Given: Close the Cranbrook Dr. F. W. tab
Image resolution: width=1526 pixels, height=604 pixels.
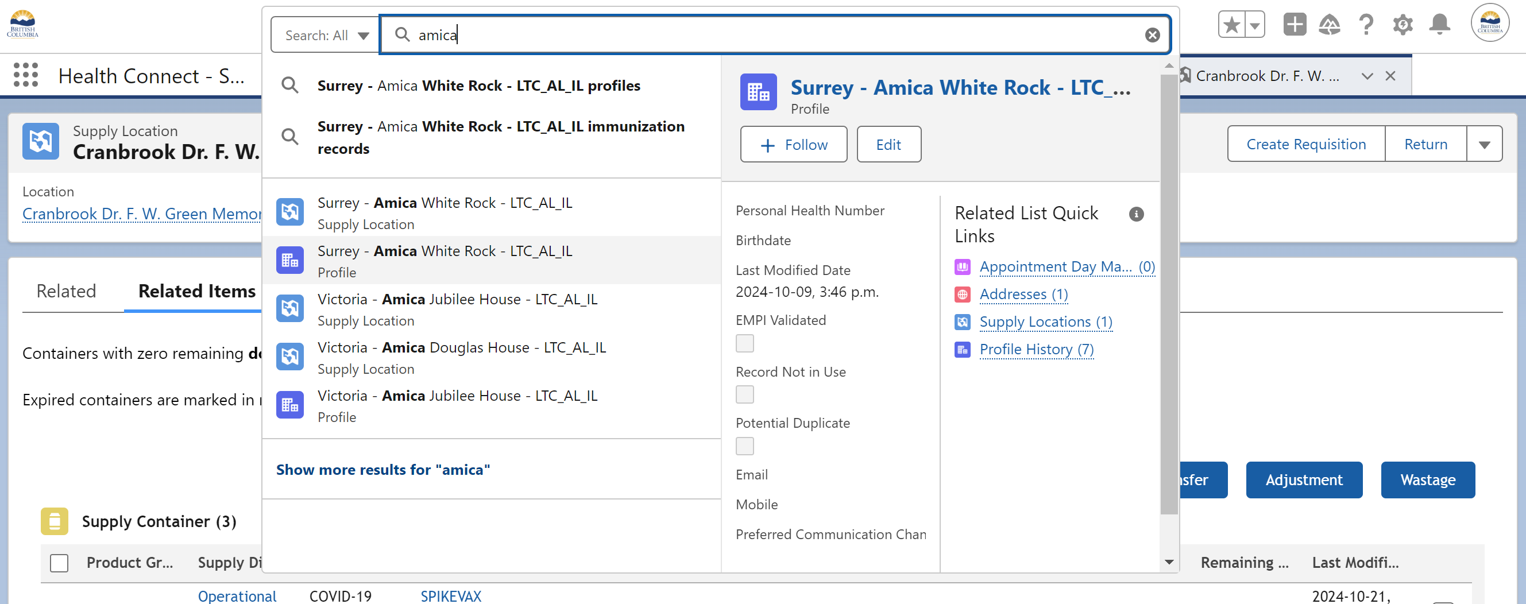Looking at the screenshot, I should point(1390,76).
